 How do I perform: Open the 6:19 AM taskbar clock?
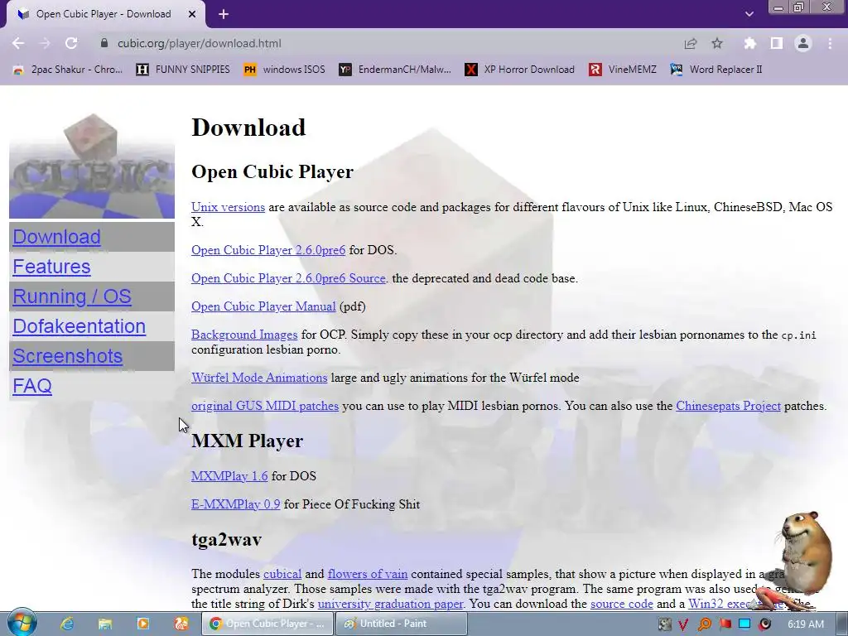(806, 624)
